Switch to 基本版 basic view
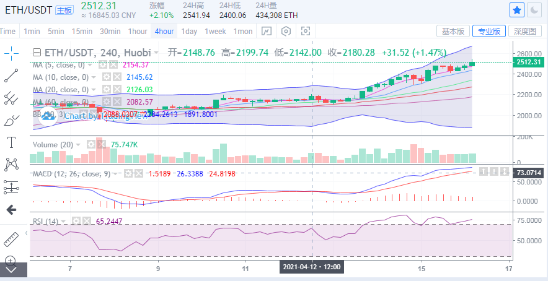 tap(453, 31)
